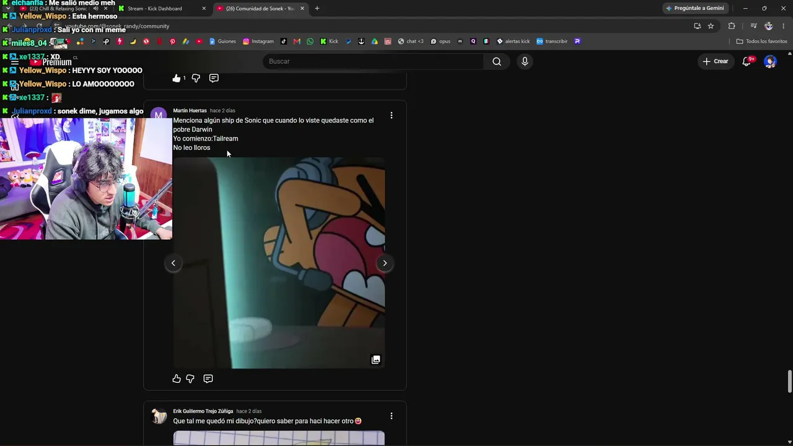Open the YouTube bookmark icon
793x446 pixels.
199,42
